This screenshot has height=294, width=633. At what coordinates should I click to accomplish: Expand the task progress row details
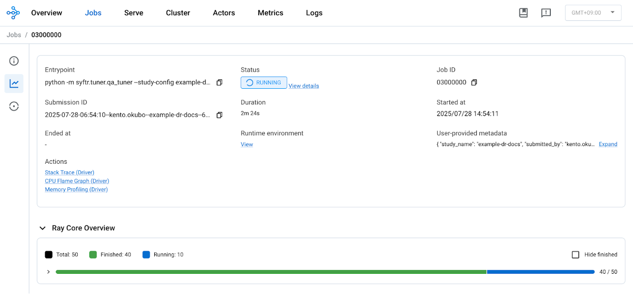click(48, 272)
